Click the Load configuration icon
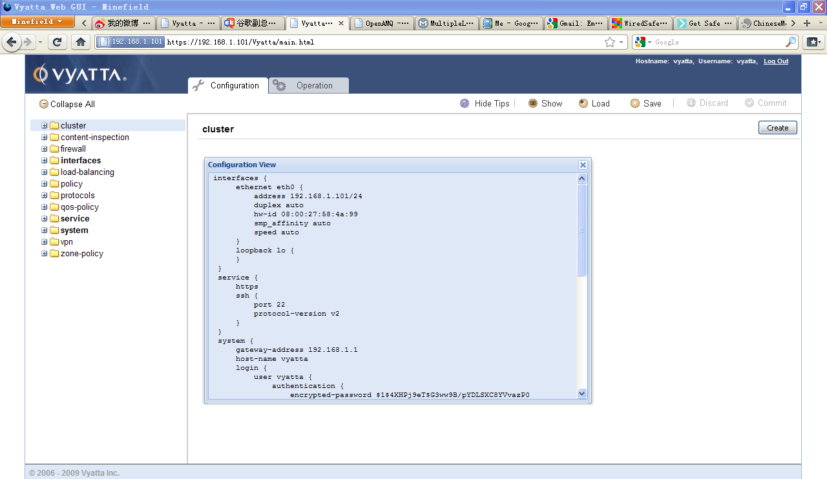 pyautogui.click(x=583, y=103)
